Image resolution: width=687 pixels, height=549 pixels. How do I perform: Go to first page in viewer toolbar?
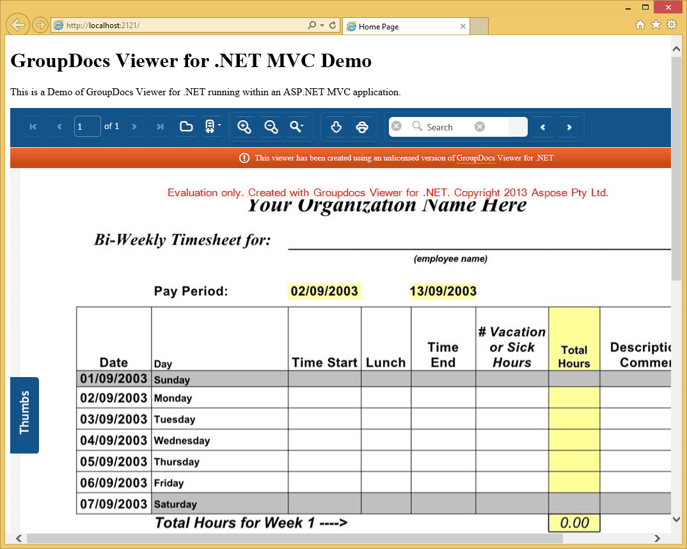pyautogui.click(x=33, y=127)
